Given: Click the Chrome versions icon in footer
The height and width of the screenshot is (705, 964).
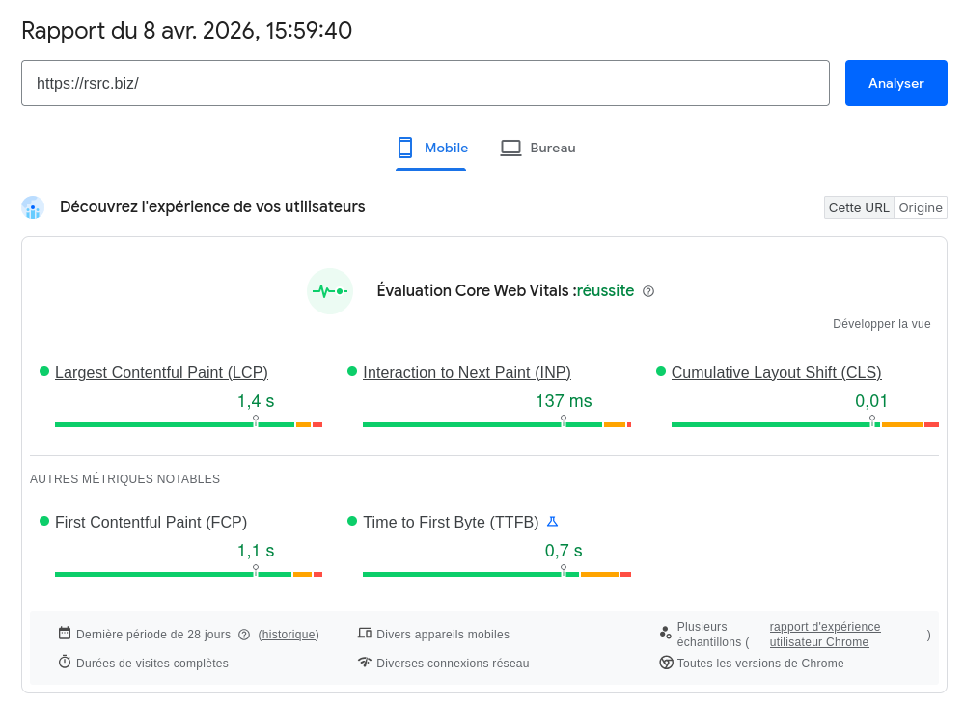Looking at the screenshot, I should (x=667, y=663).
